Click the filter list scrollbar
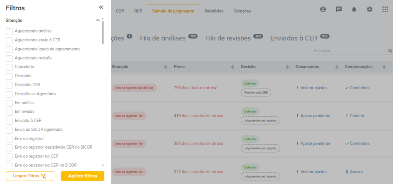The image size is (393, 184). coord(102,33)
